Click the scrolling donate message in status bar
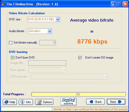The width and height of the screenshot is (129, 112). coord(91,109)
